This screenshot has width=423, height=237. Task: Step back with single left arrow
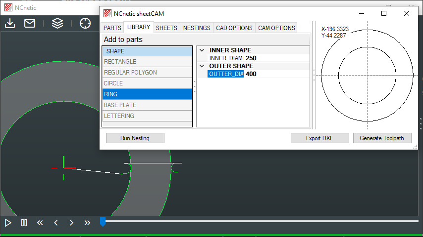coord(56,223)
